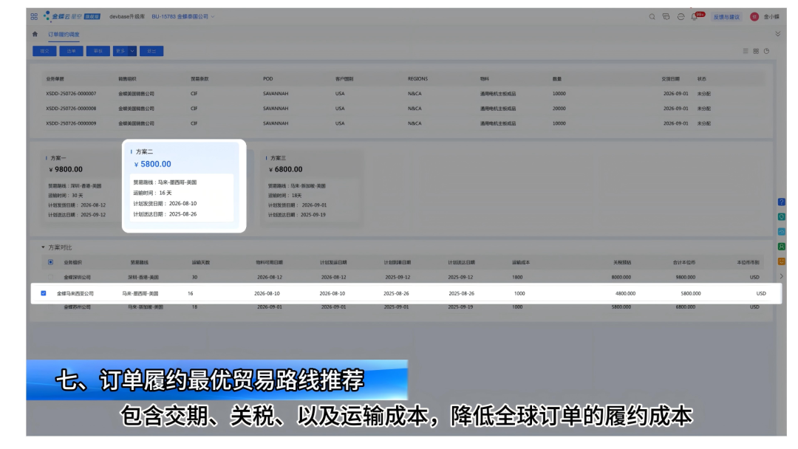Click the refresh clock icon above the table

[x=766, y=51]
